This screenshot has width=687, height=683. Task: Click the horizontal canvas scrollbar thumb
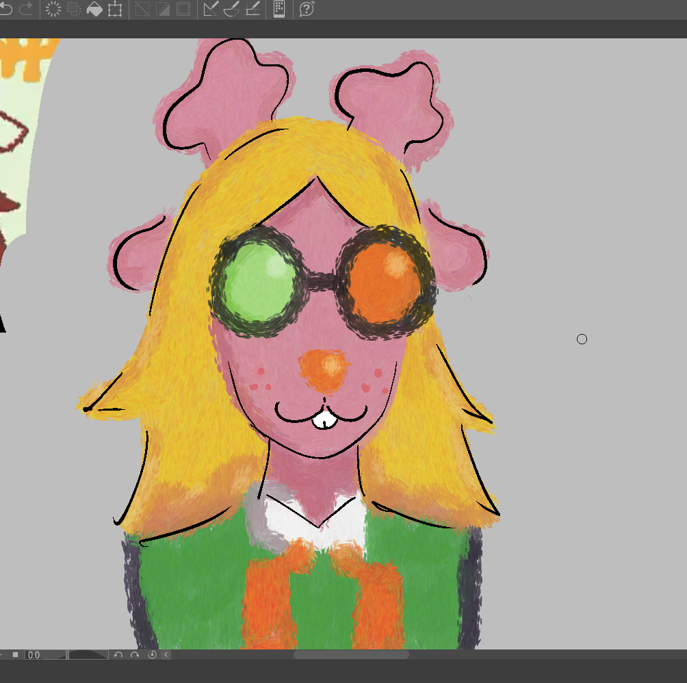point(351,654)
